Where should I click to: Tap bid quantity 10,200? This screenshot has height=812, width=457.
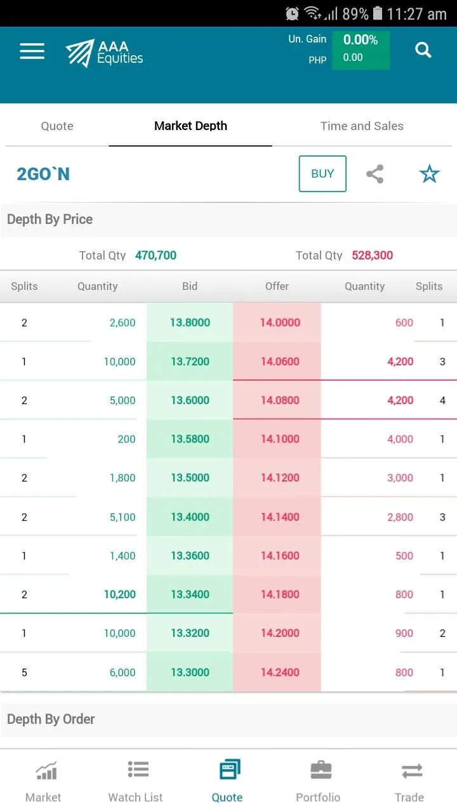pyautogui.click(x=120, y=594)
